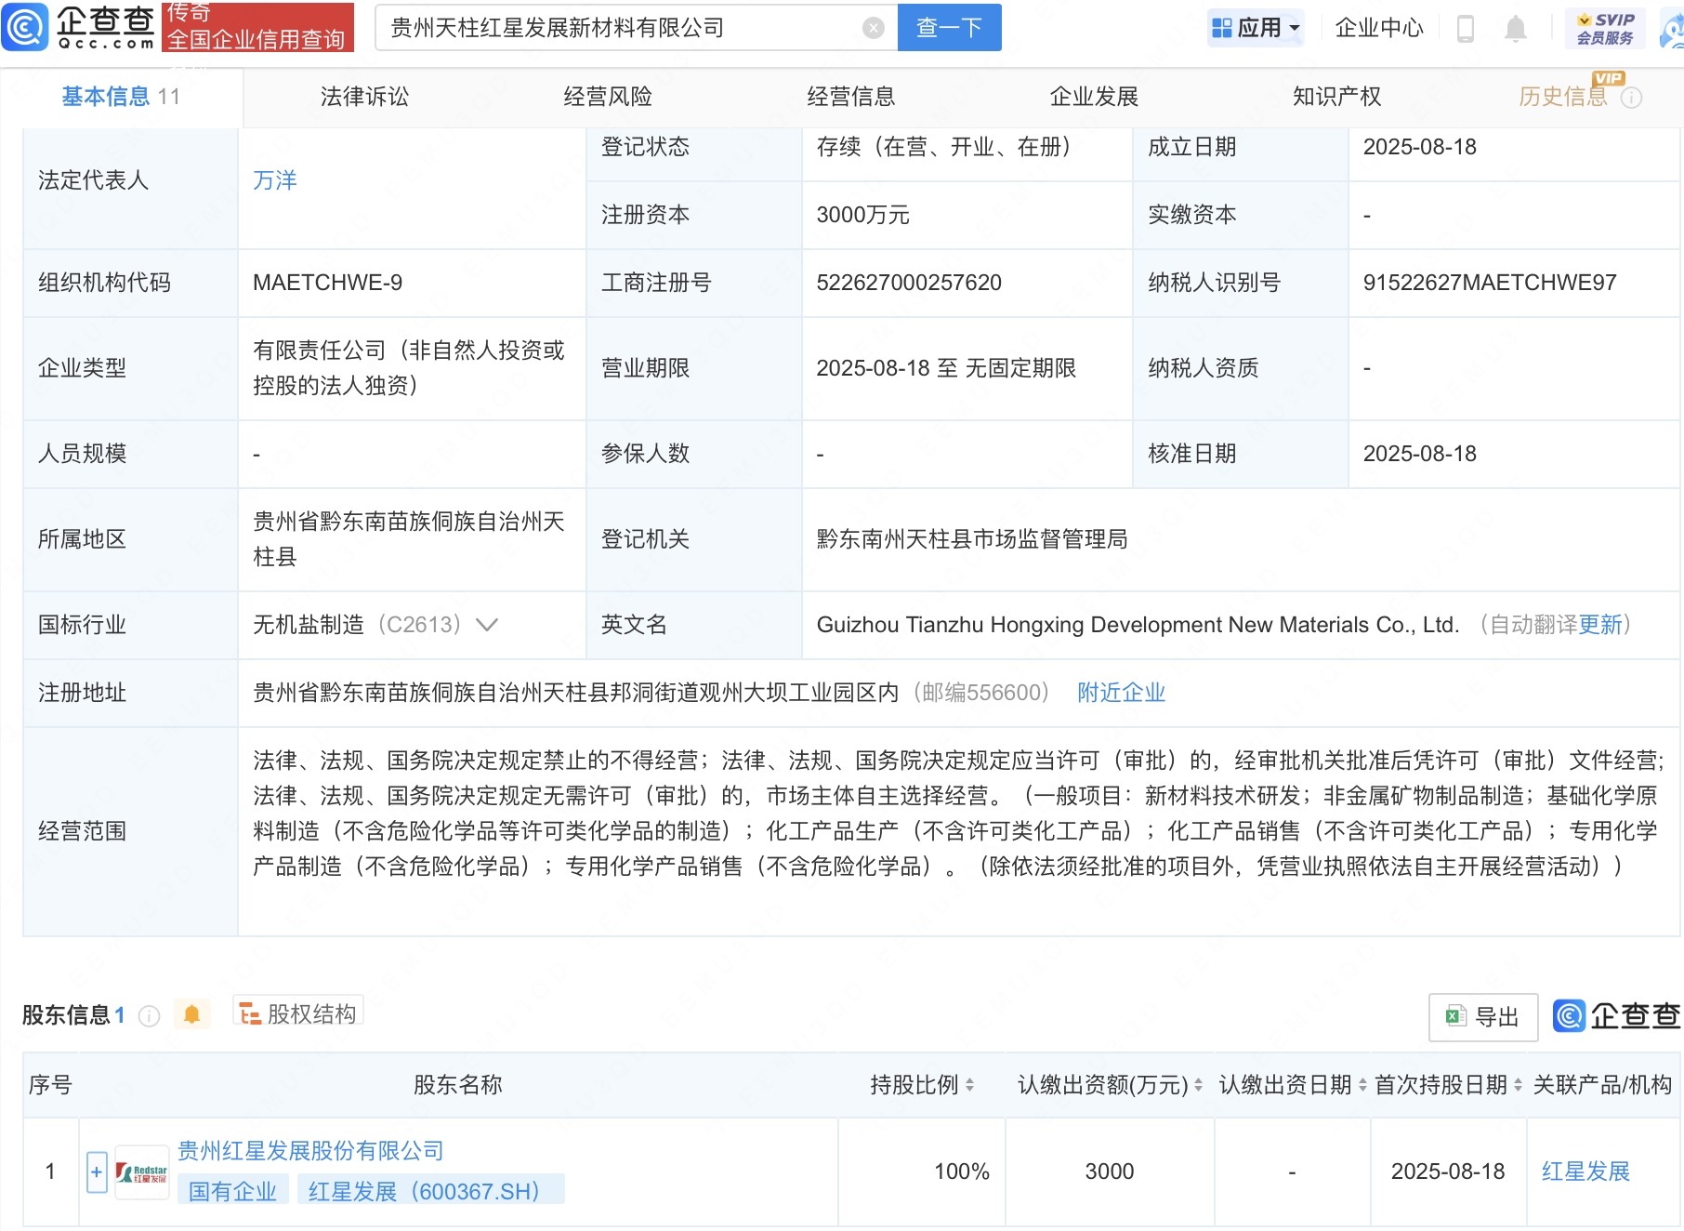The image size is (1684, 1231).
Task: Click the reminder bell beside 股东信息
Action: (x=192, y=1014)
